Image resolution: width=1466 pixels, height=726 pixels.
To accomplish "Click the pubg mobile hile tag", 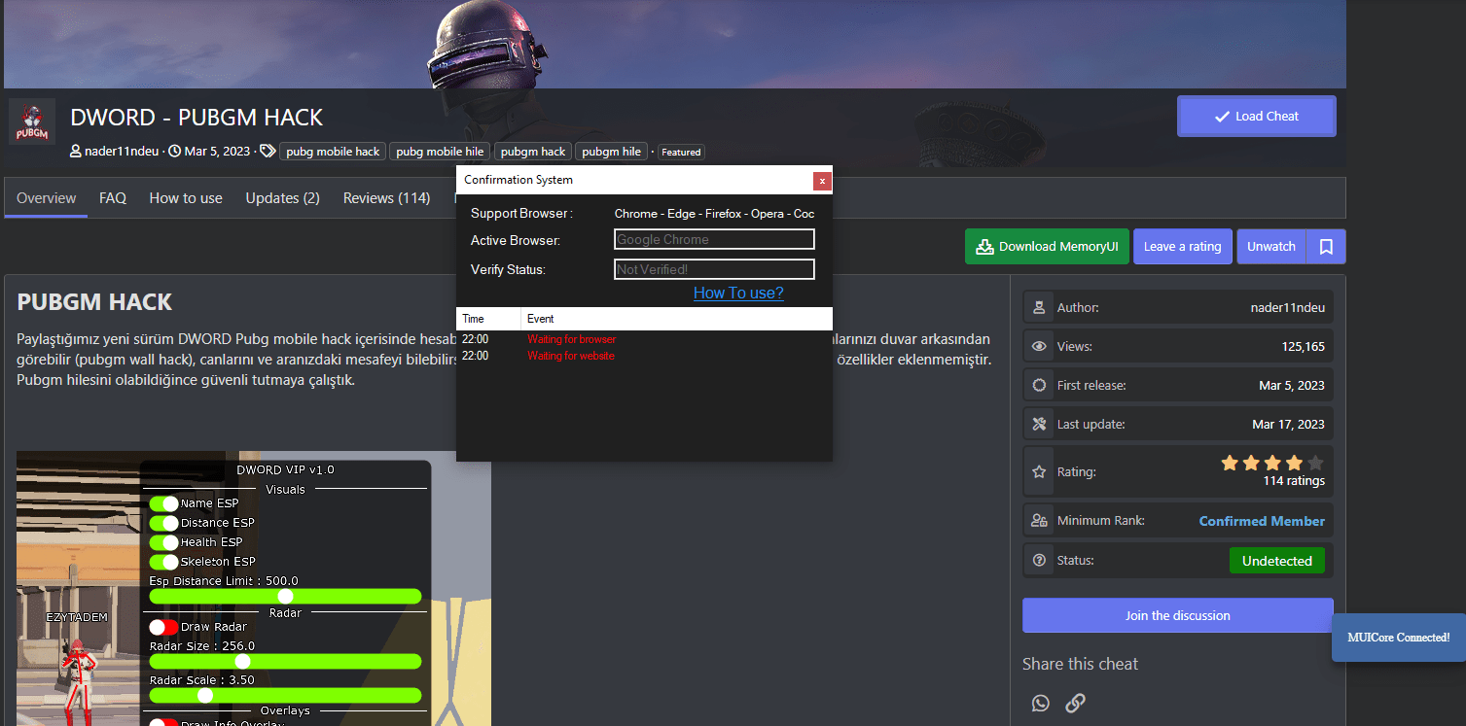I will point(440,152).
